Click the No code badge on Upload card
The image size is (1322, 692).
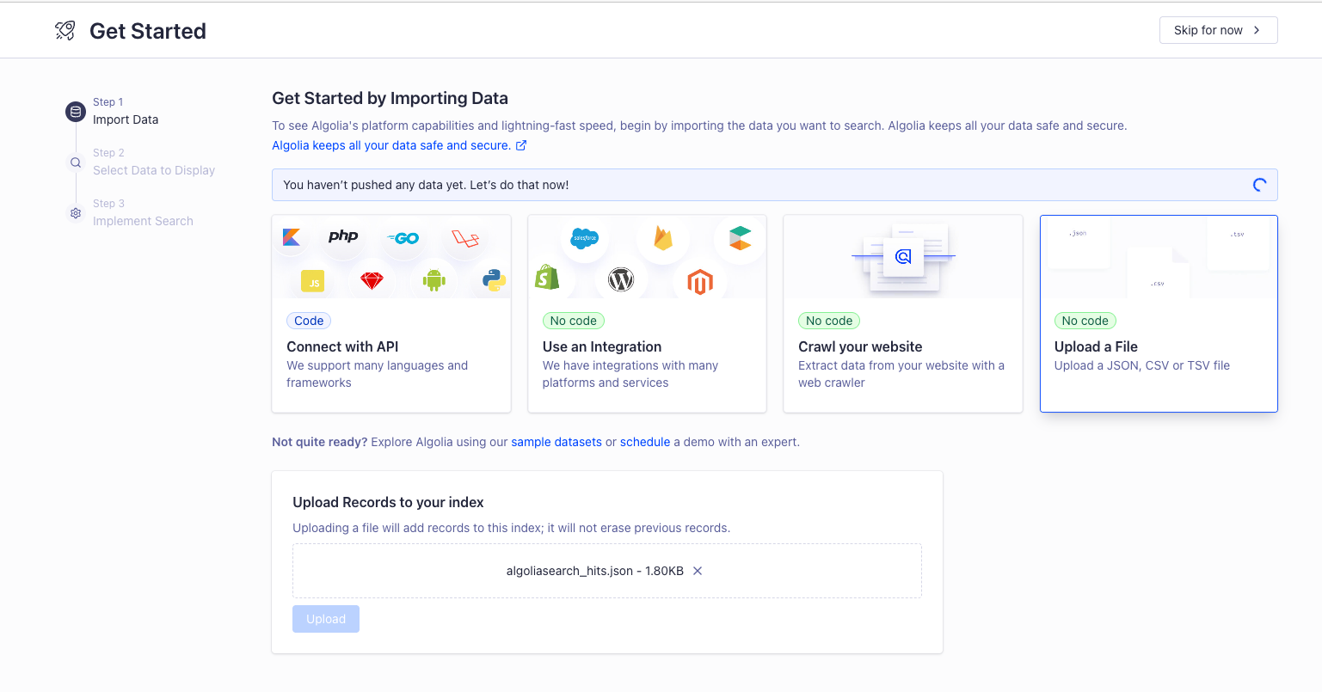(1085, 321)
